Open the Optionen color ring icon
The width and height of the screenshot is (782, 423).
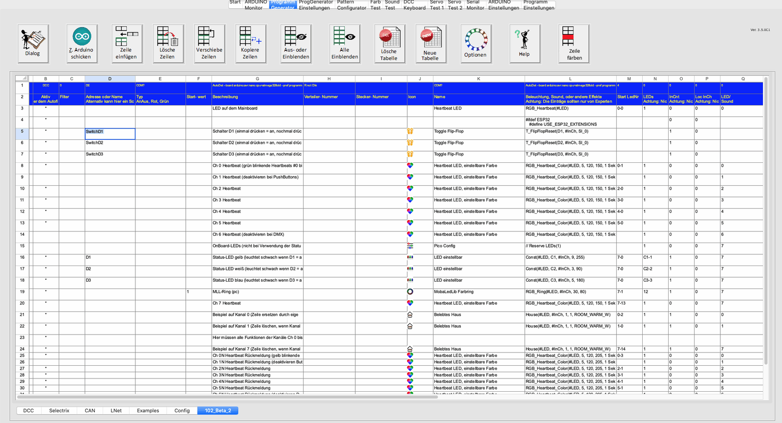coord(476,43)
